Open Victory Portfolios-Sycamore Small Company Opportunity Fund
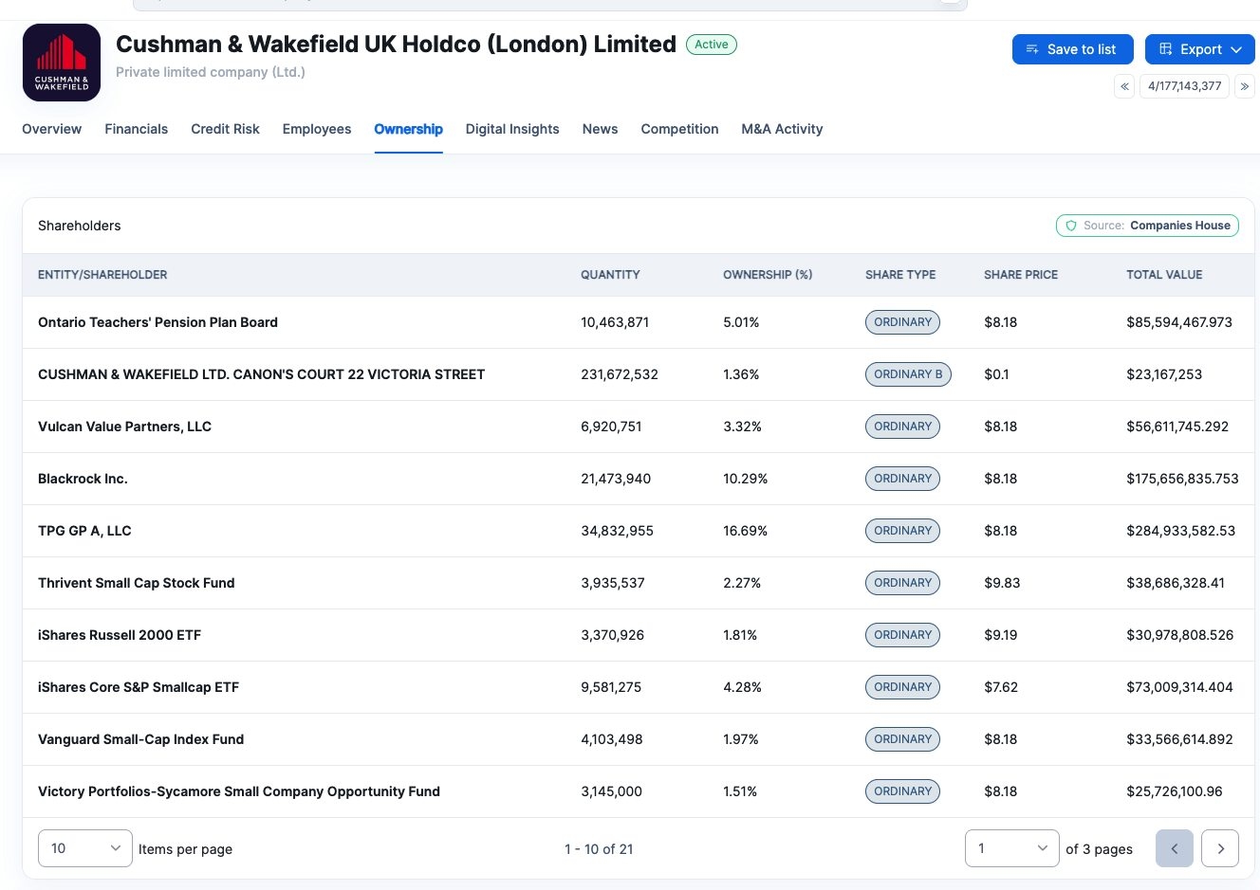Image resolution: width=1260 pixels, height=890 pixels. 239,791
